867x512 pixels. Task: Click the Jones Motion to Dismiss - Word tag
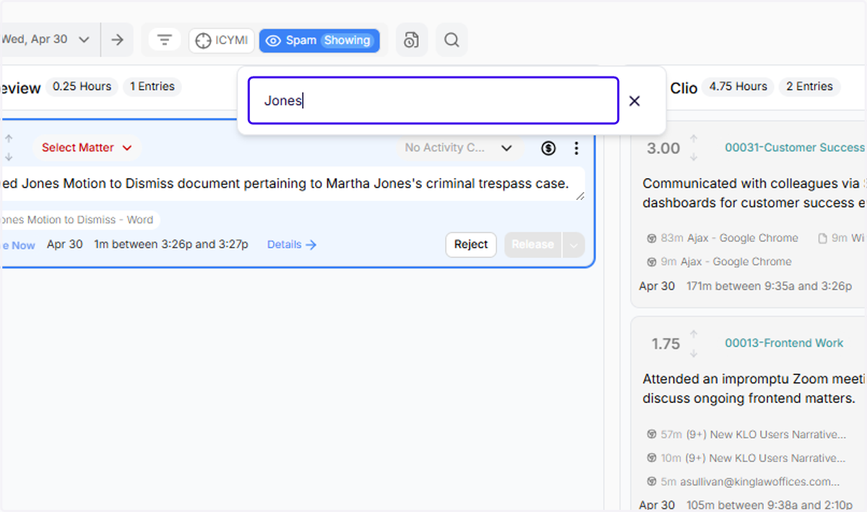[x=79, y=220]
